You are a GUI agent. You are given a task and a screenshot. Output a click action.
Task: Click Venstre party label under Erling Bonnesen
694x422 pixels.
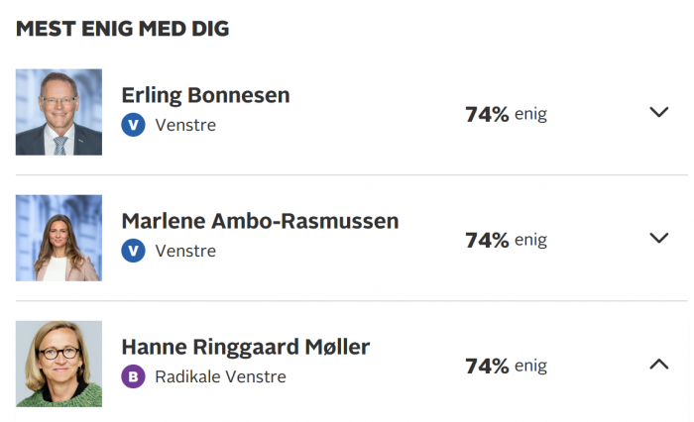tap(185, 125)
